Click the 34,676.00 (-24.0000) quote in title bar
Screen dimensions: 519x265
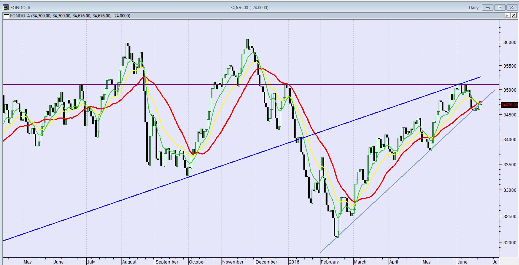point(249,7)
